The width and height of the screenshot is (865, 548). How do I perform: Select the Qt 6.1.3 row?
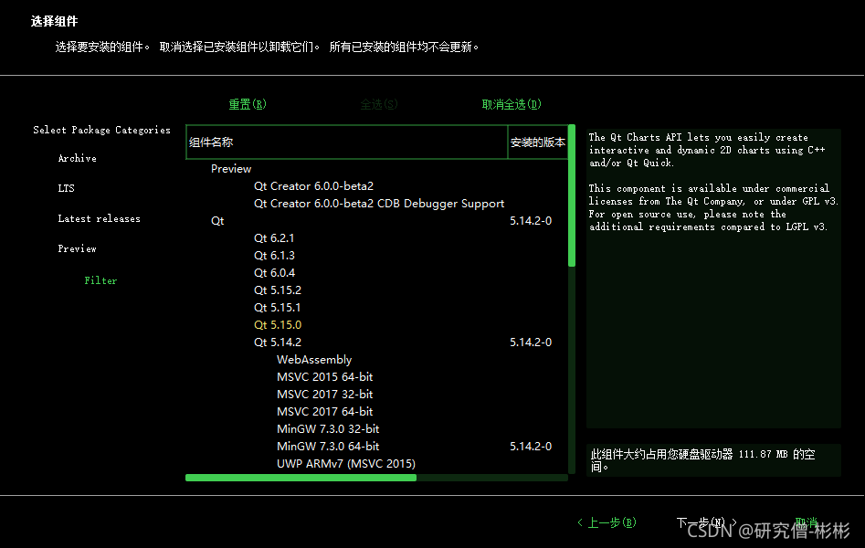tap(274, 256)
